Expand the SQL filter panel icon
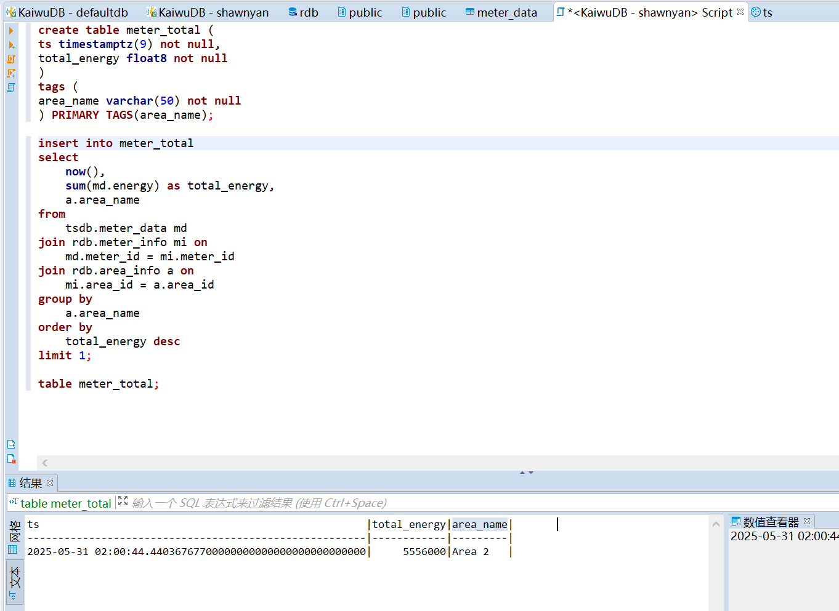The width and height of the screenshot is (839, 611). click(123, 501)
